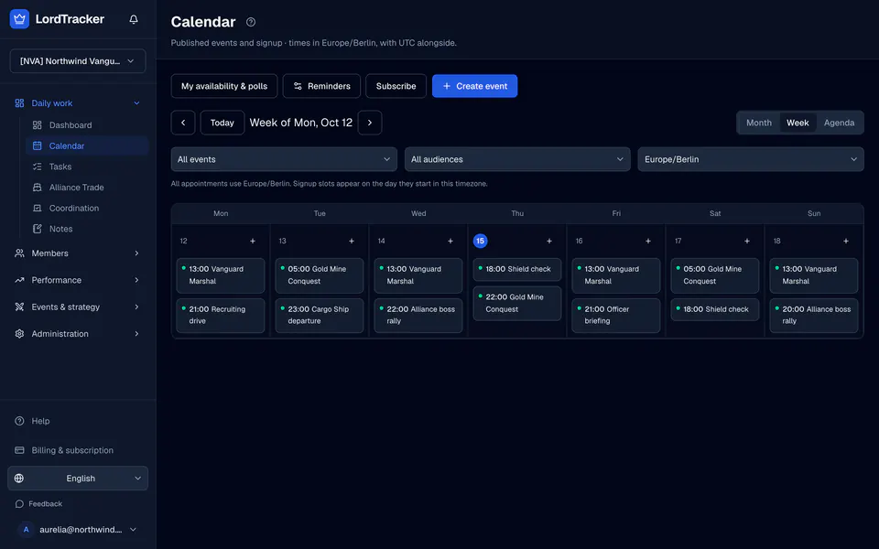Click the Alliance Trade icon
Viewport: 879px width, 549px height.
coord(37,187)
